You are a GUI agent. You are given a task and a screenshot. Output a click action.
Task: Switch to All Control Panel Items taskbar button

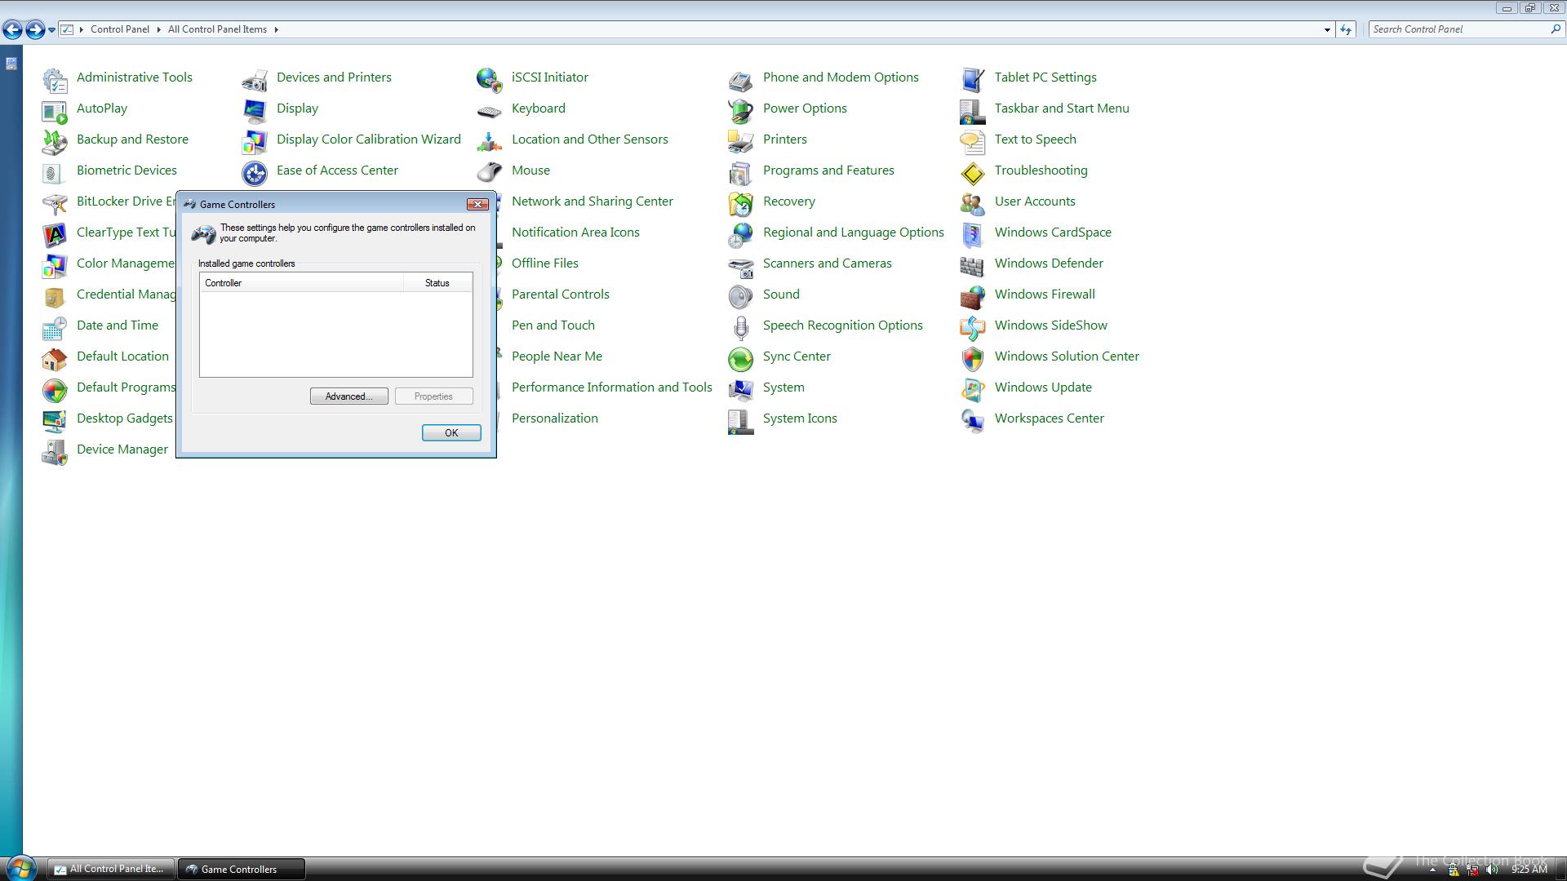pyautogui.click(x=111, y=869)
